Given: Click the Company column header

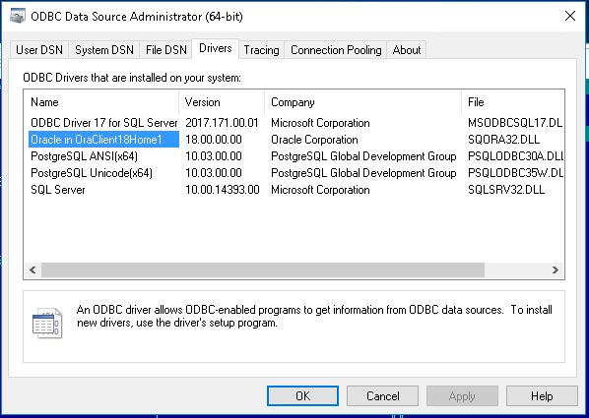Looking at the screenshot, I should (x=362, y=102).
